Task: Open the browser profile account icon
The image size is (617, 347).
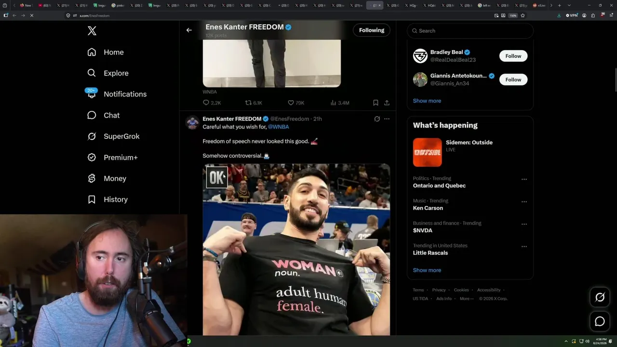Action: click(x=584, y=15)
